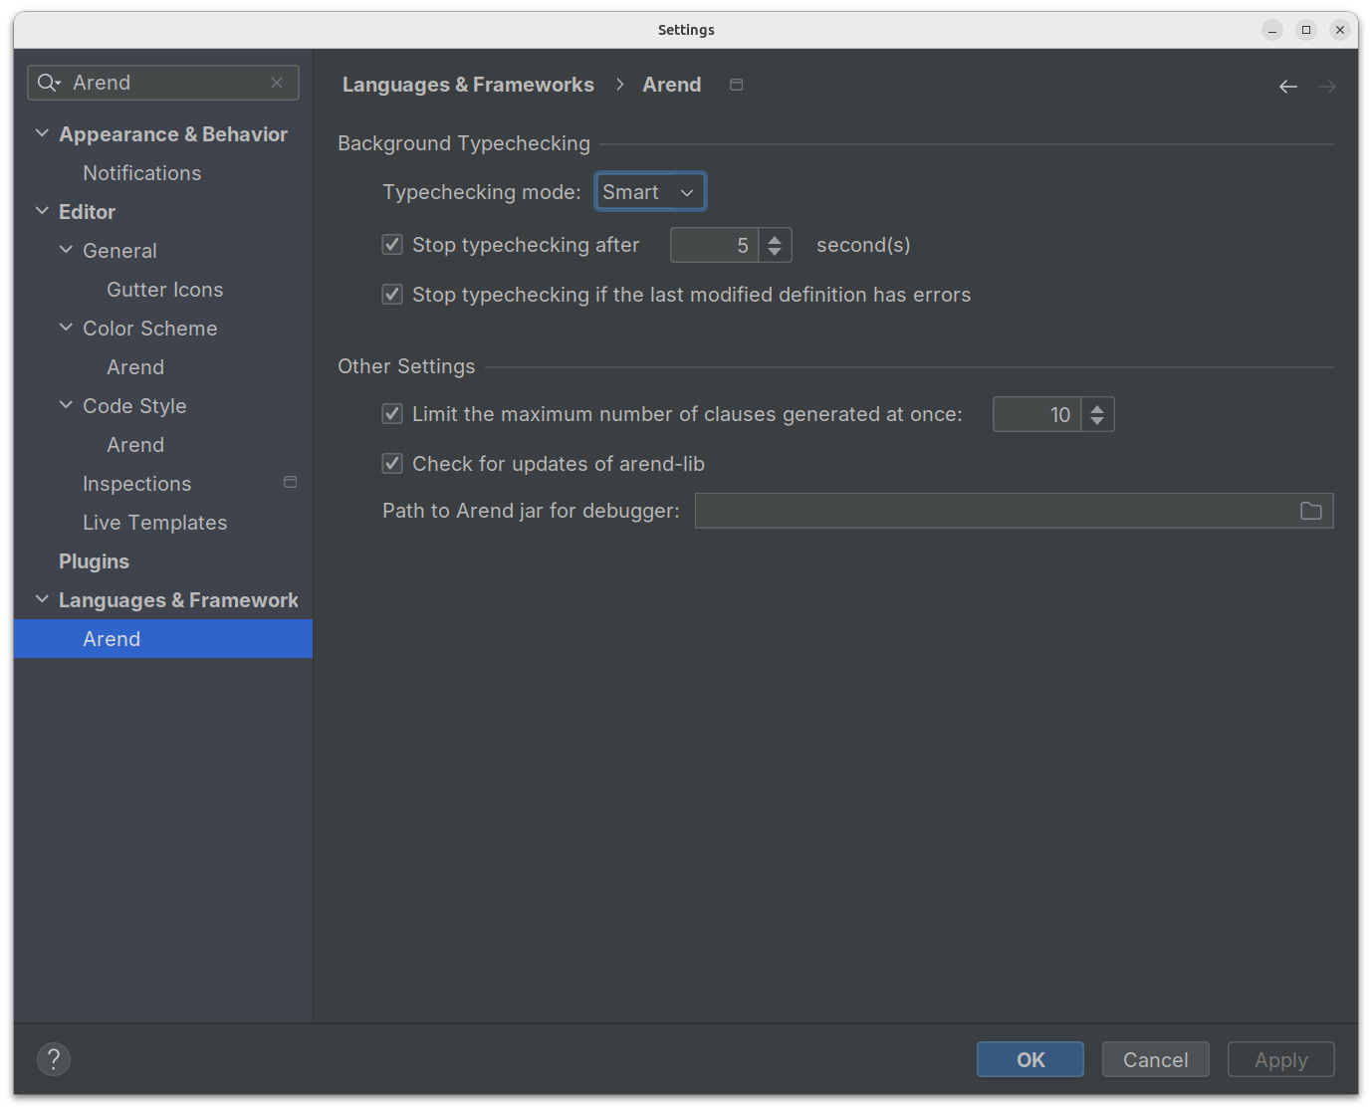Clear the Arend search text

[277, 83]
